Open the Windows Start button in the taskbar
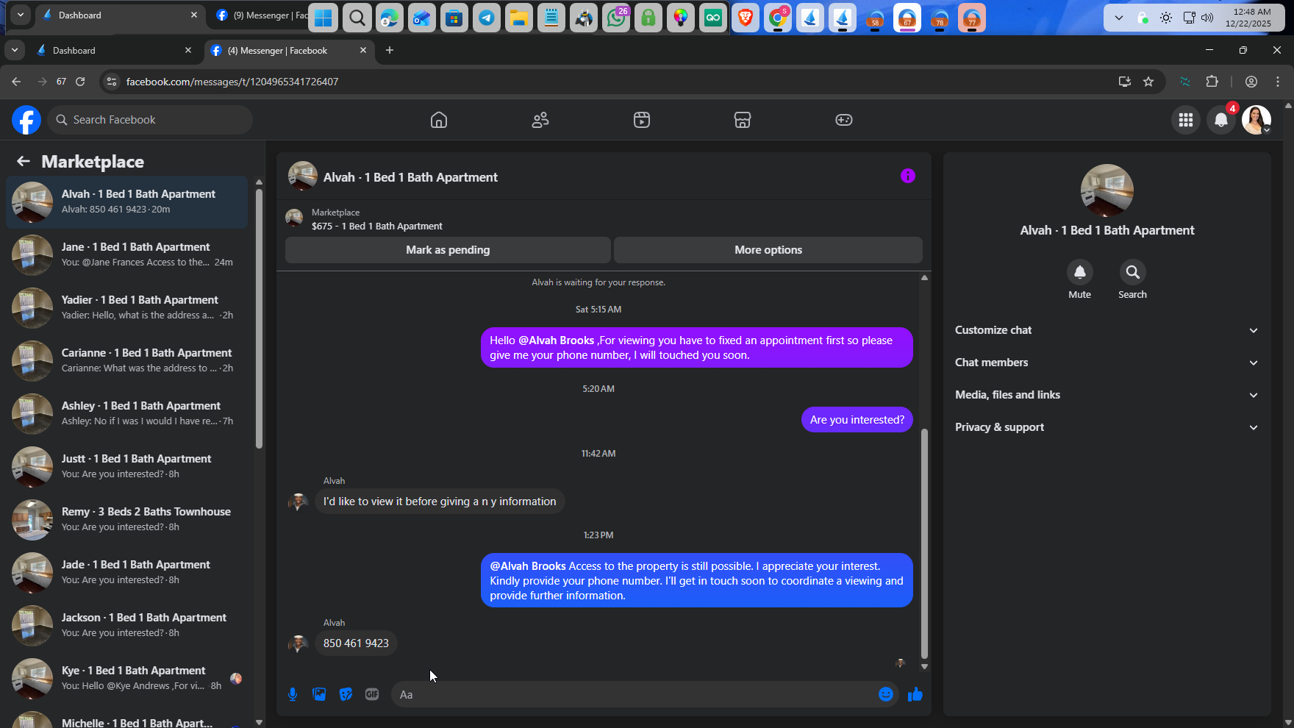1294x728 pixels. (323, 18)
